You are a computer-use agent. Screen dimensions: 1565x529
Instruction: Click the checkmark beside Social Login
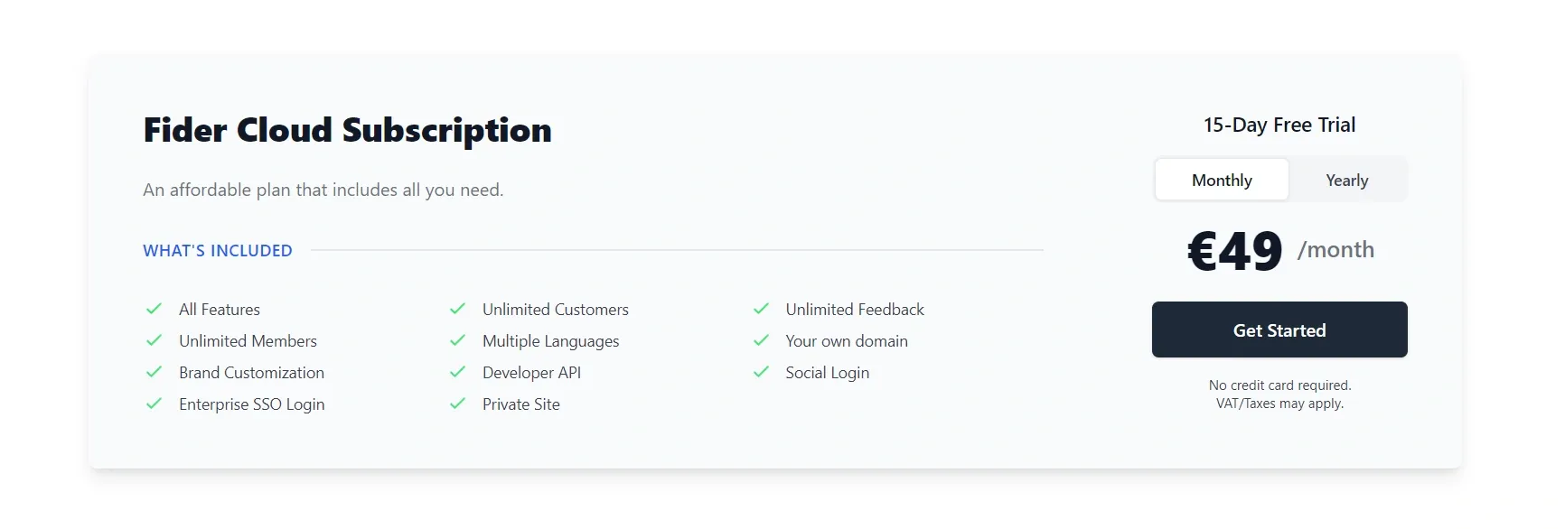(x=760, y=373)
